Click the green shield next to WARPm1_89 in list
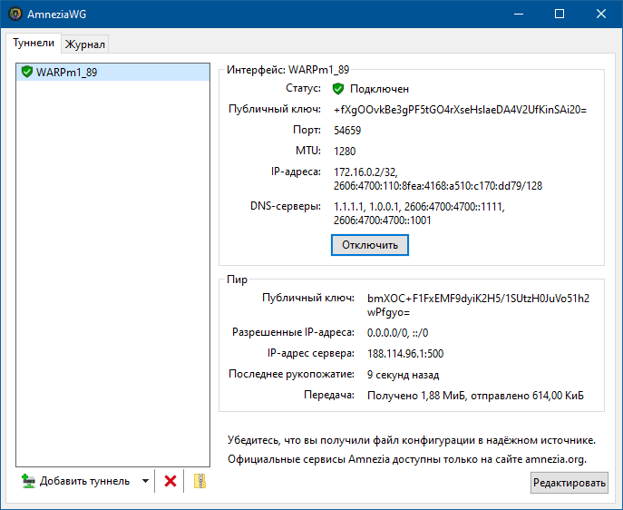Screen dimensions: 623x510 click(26, 72)
